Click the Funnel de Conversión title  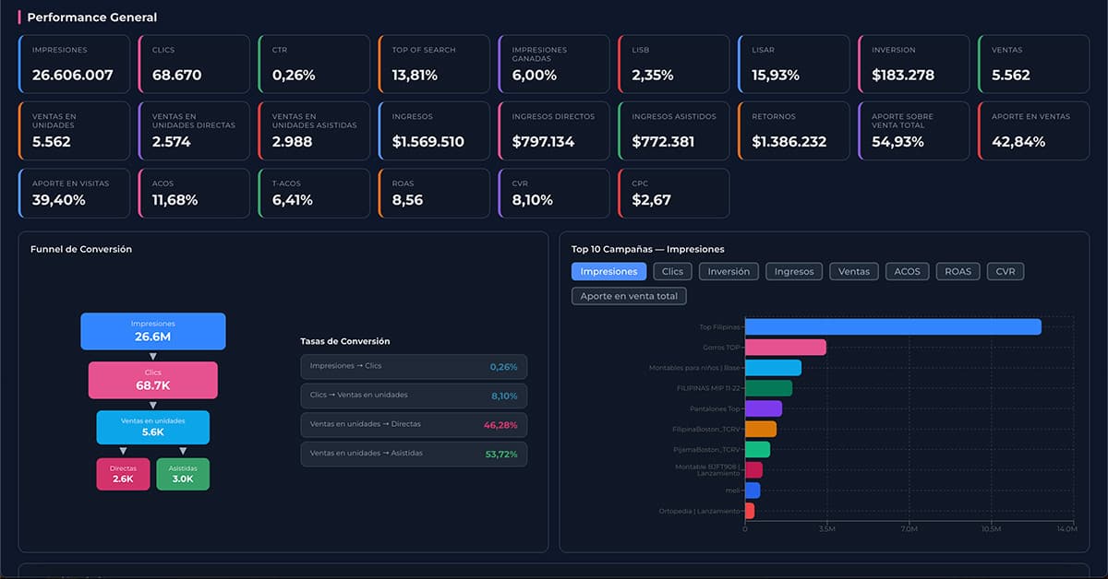point(81,249)
